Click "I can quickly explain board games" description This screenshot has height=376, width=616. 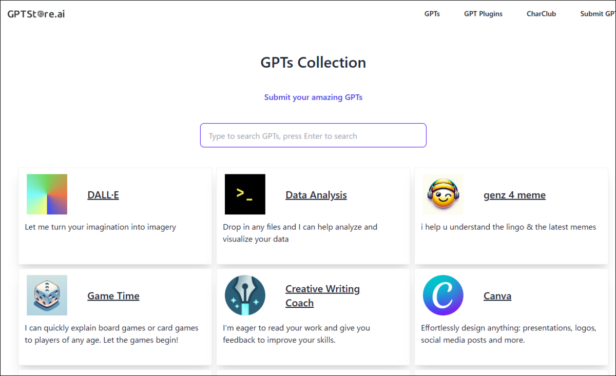coord(111,334)
